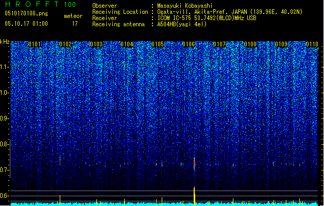
Task: Click the 0108 time marker
Action: pyautogui.click(x=250, y=44)
